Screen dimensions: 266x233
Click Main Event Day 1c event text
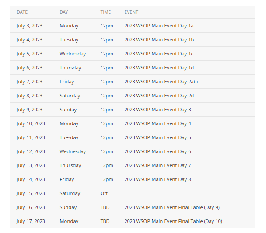[159, 54]
